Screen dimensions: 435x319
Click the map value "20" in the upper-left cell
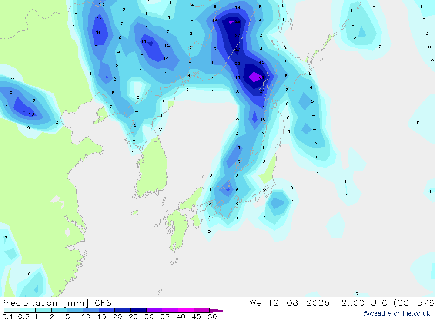[x=97, y=33]
